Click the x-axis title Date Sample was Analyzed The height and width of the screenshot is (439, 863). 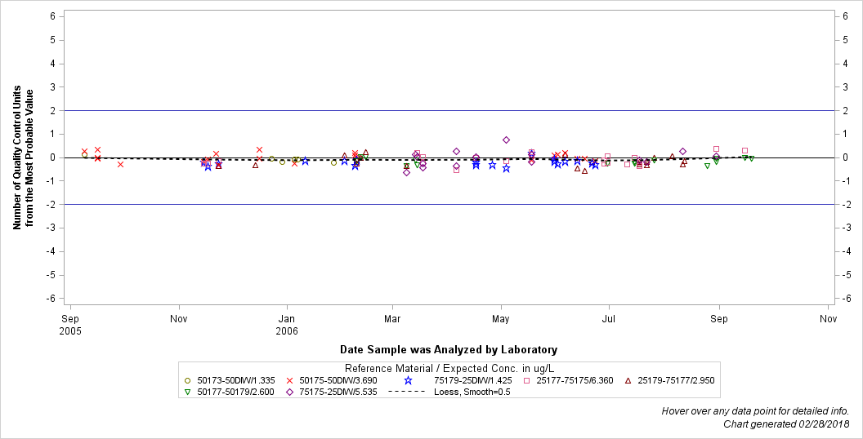449,349
